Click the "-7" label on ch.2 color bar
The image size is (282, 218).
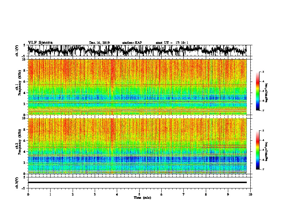[x=262, y=170]
